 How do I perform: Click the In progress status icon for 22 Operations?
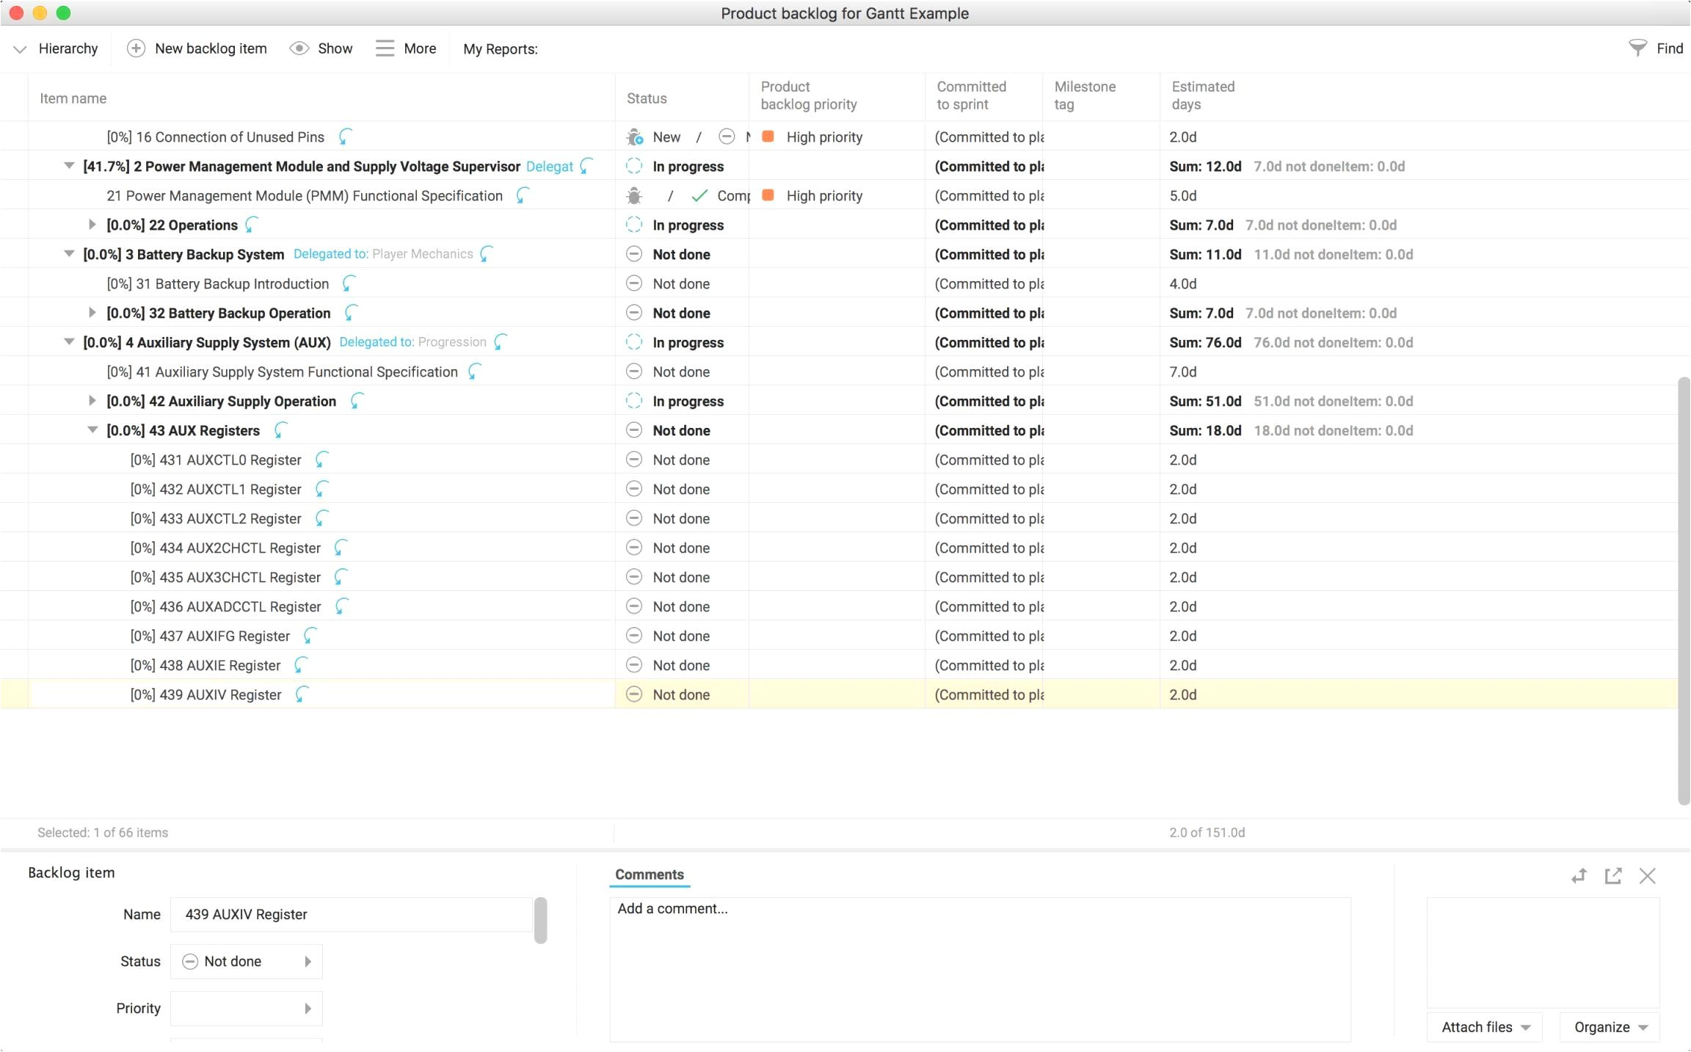coord(634,225)
